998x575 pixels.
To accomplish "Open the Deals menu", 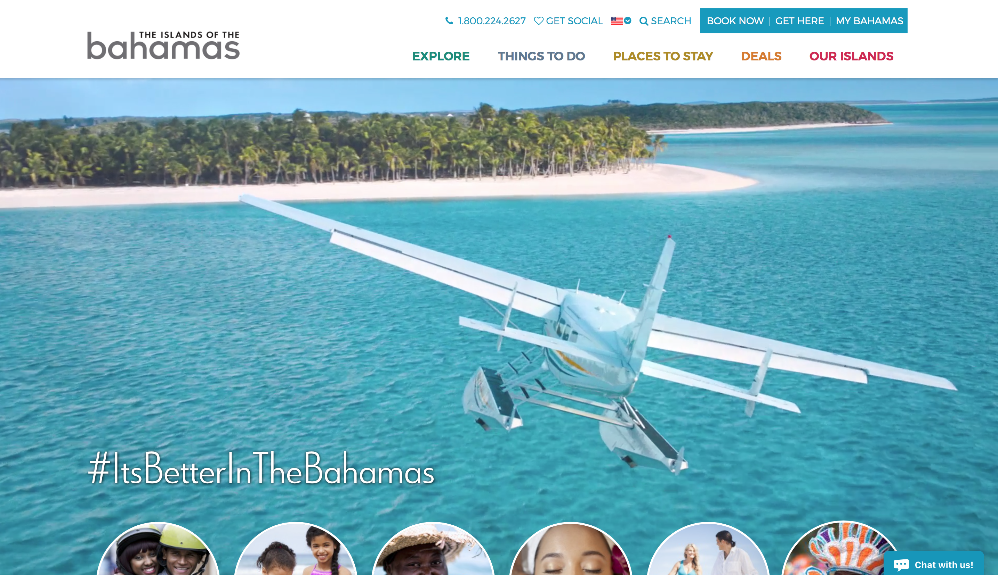I will pos(761,56).
